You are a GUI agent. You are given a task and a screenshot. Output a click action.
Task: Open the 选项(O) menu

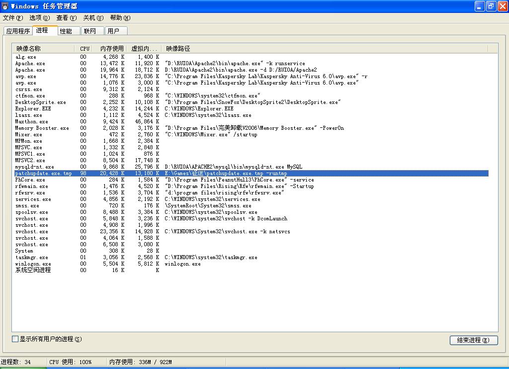(40, 18)
